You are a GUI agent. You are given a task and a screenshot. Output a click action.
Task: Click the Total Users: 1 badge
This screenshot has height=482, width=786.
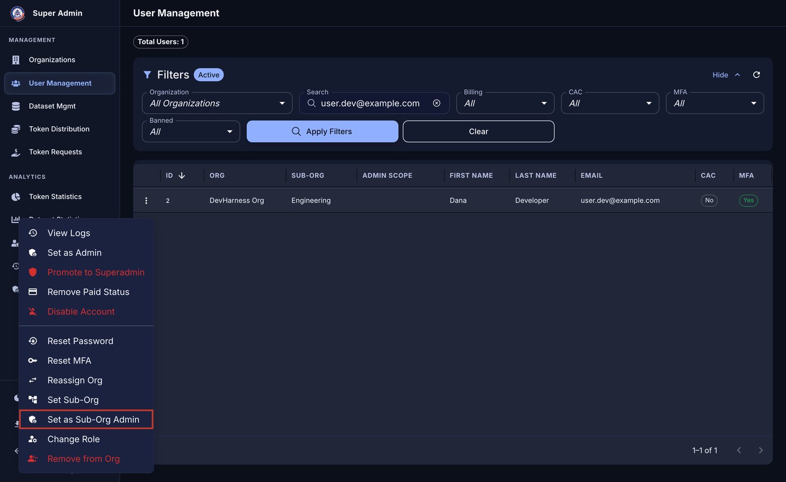(160, 42)
